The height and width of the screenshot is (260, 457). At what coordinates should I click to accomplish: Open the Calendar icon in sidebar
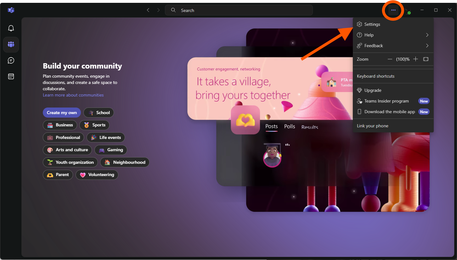pyautogui.click(x=11, y=76)
